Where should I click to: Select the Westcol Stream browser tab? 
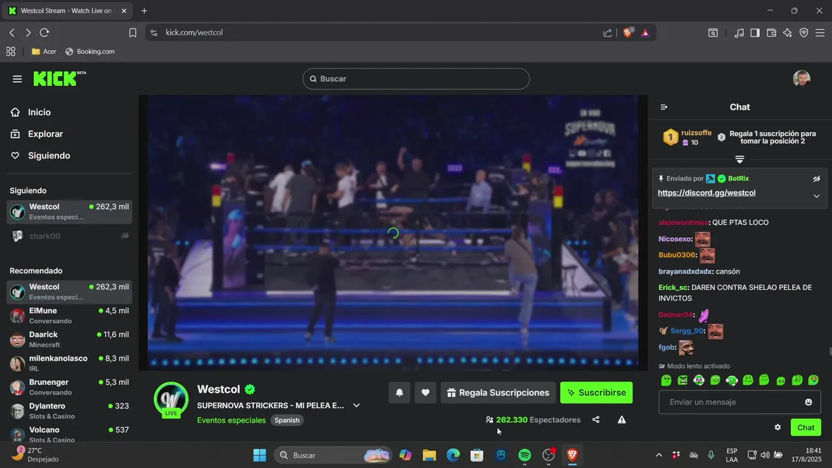pos(66,11)
